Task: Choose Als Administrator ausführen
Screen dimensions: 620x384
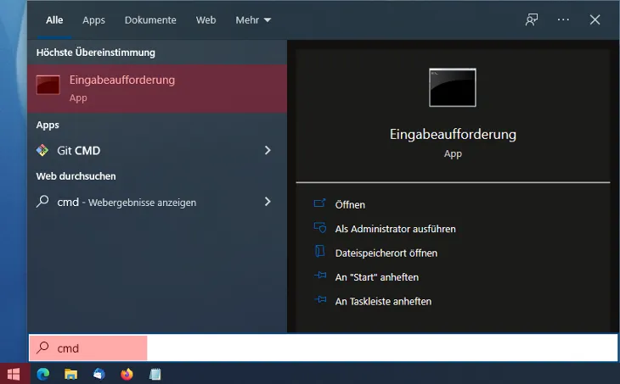Action: point(396,229)
